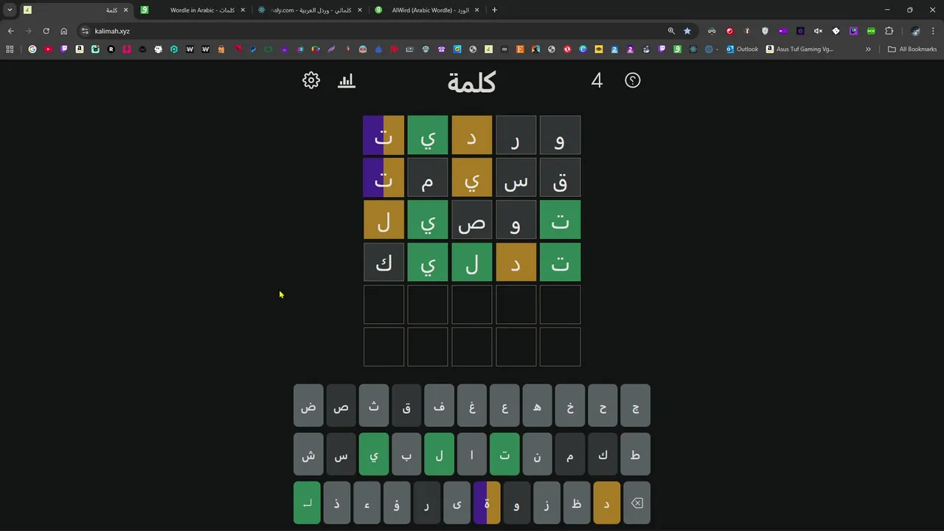
Task: Tap the ن key on the keyboard
Action: click(537, 454)
